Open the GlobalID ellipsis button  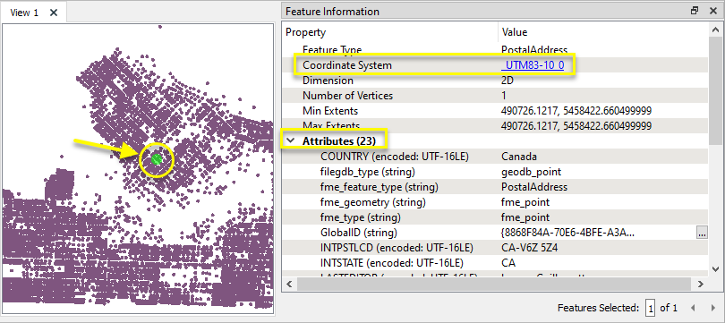(702, 233)
